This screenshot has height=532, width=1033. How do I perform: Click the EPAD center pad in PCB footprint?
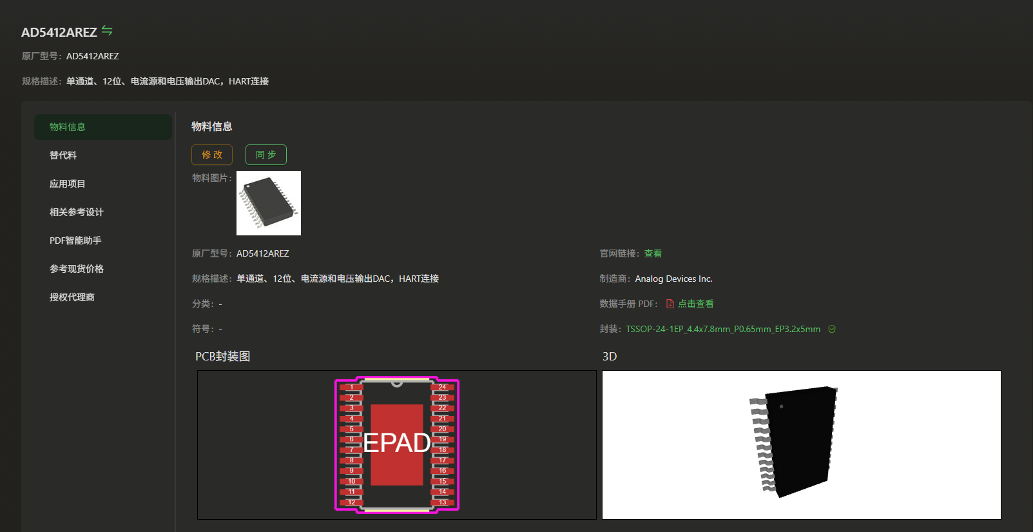pos(397,444)
